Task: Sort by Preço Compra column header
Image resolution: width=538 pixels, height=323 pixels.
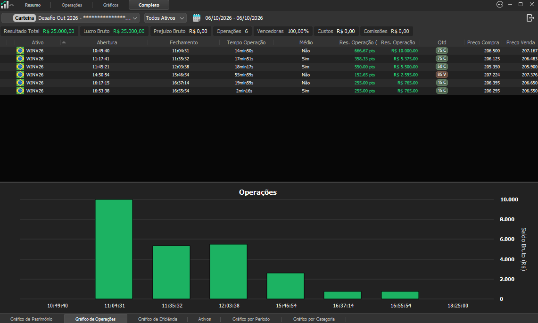Action: click(483, 42)
